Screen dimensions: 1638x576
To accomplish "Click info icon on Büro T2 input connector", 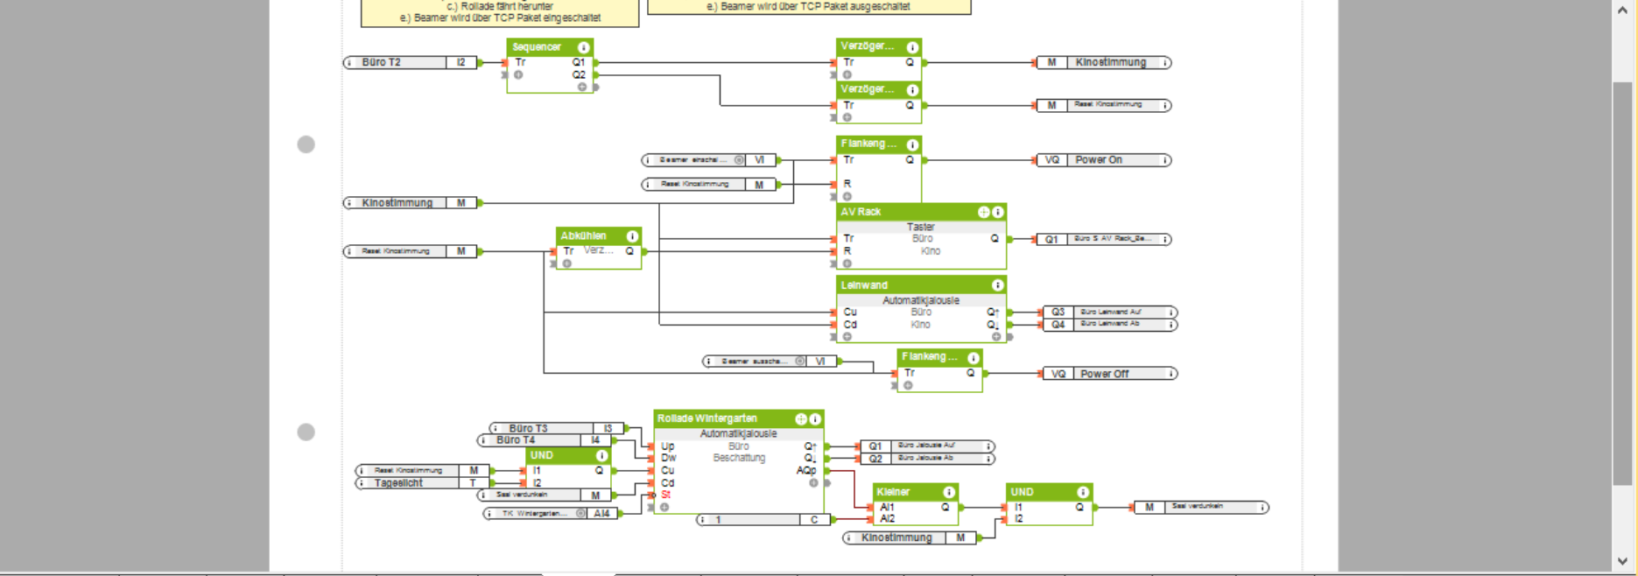I will (x=349, y=63).
